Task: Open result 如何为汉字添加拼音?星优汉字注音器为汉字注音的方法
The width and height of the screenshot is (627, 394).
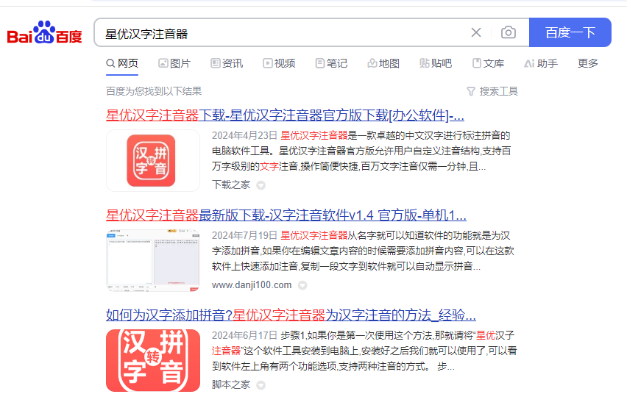Action: pyautogui.click(x=291, y=315)
